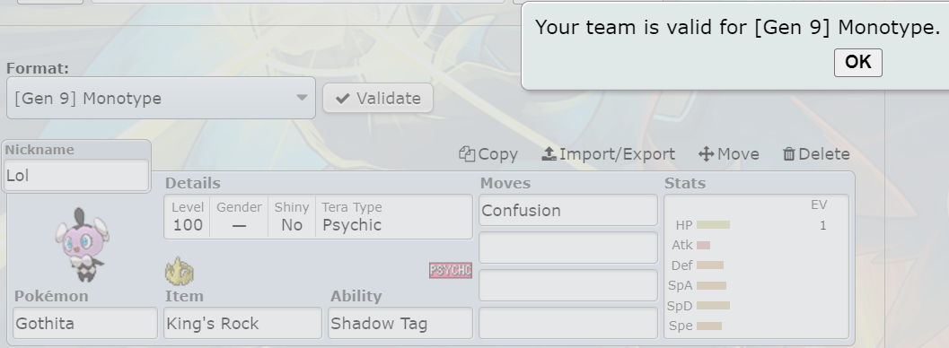Click the King's Rock item icon

(180, 271)
